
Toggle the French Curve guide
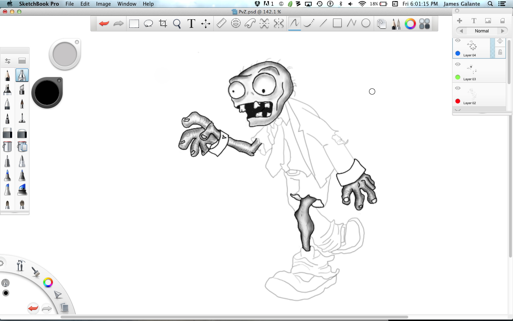[250, 24]
